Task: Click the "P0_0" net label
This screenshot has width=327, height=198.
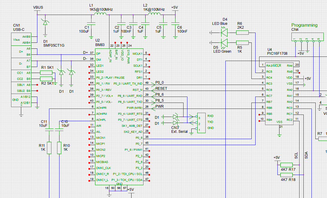Action: point(160,83)
